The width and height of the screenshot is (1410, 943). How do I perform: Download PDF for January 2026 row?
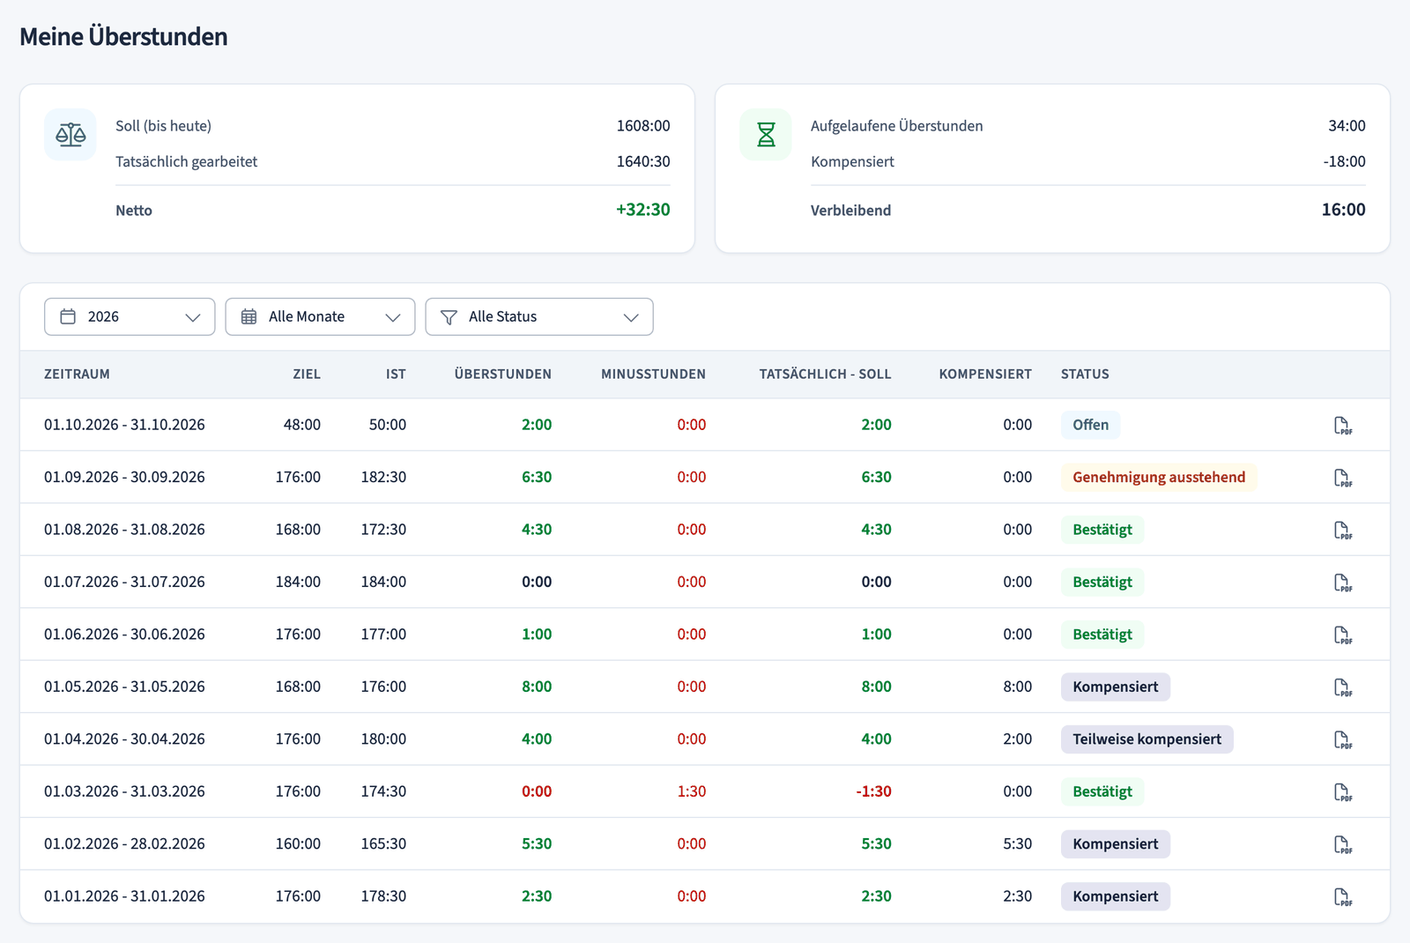[1342, 897]
